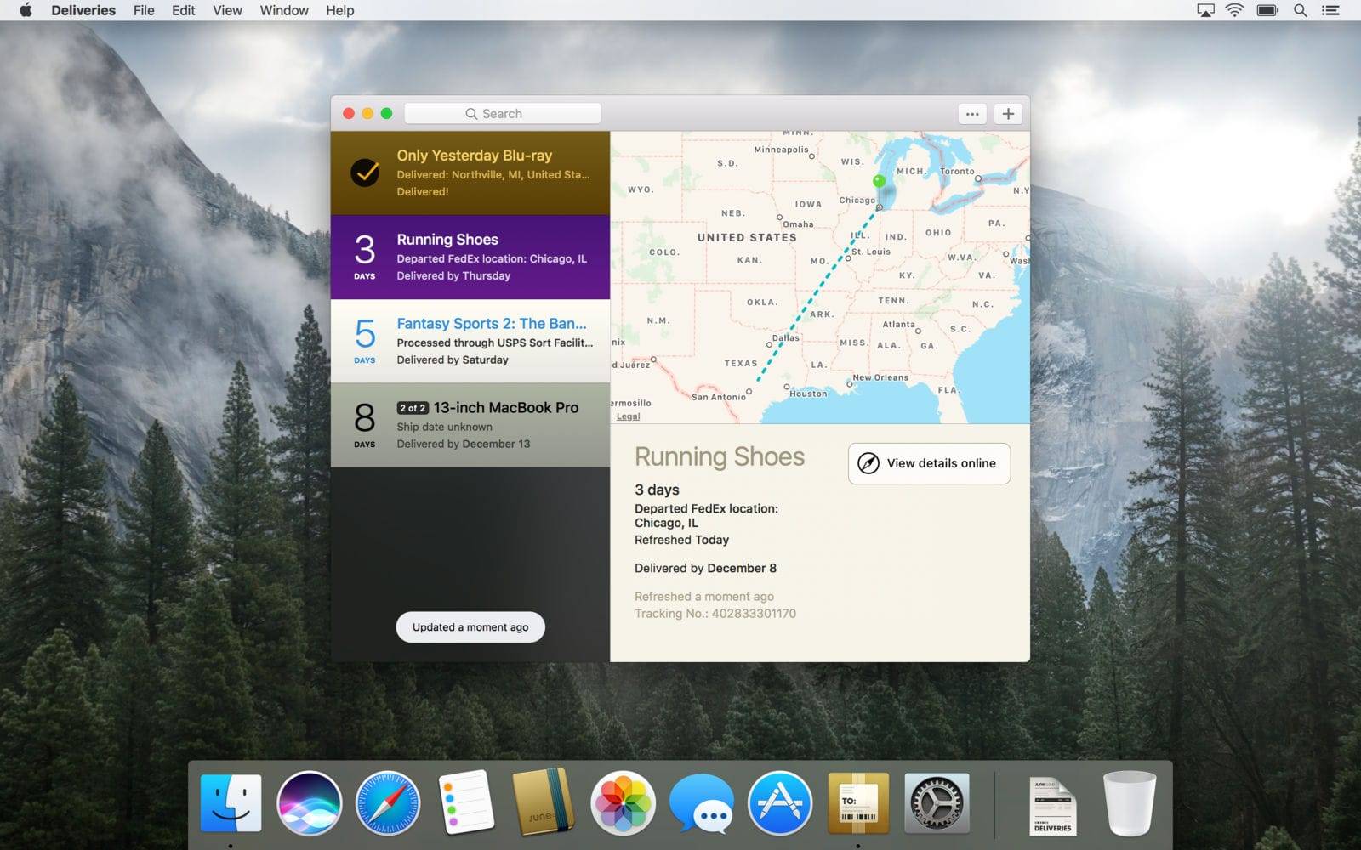The image size is (1361, 850).
Task: Open Deliveries app icon in the Dock
Action: tap(858, 803)
